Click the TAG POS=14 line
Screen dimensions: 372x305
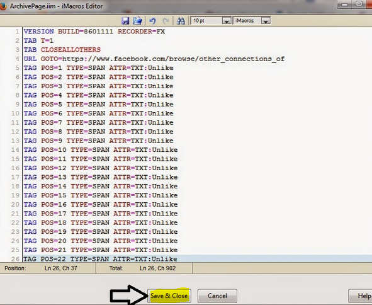click(x=101, y=187)
